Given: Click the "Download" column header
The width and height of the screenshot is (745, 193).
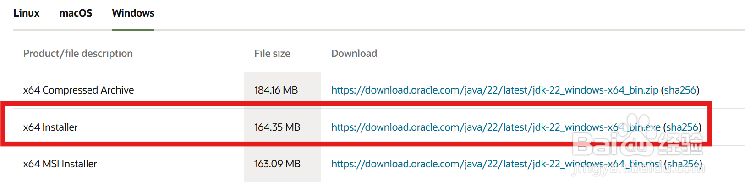Looking at the screenshot, I should coord(354,54).
